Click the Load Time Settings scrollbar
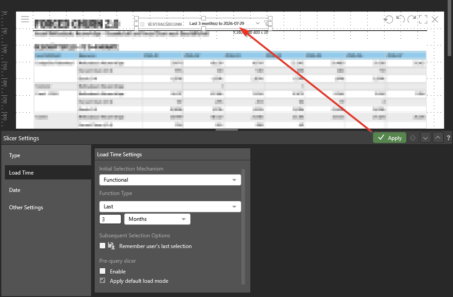Screen dimensions: 453x297 pyautogui.click(x=243, y=227)
